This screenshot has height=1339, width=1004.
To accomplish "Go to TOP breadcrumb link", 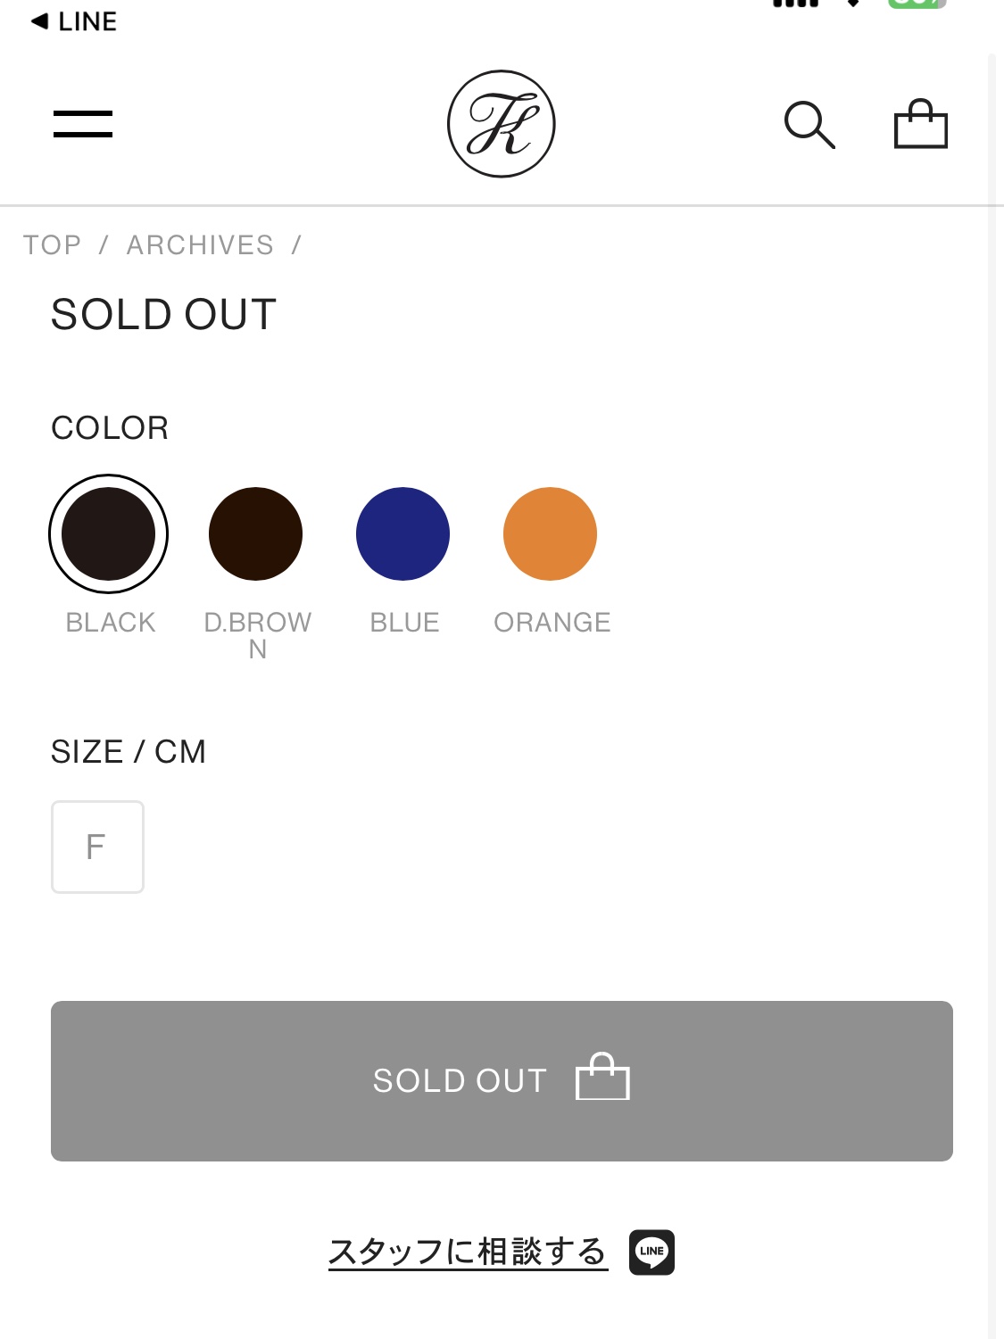I will pyautogui.click(x=53, y=244).
